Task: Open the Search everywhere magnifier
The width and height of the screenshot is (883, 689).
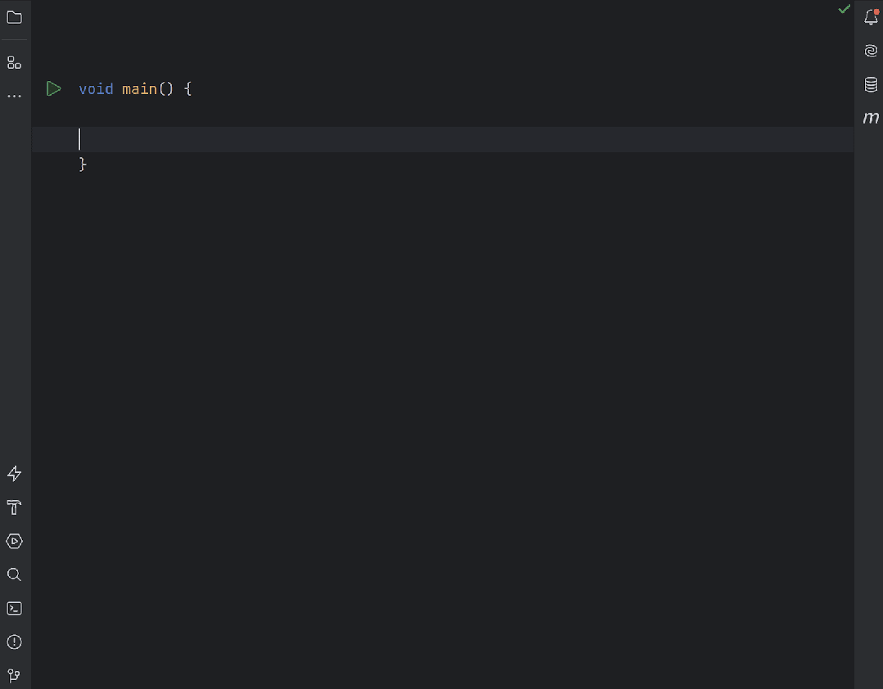Action: point(14,574)
